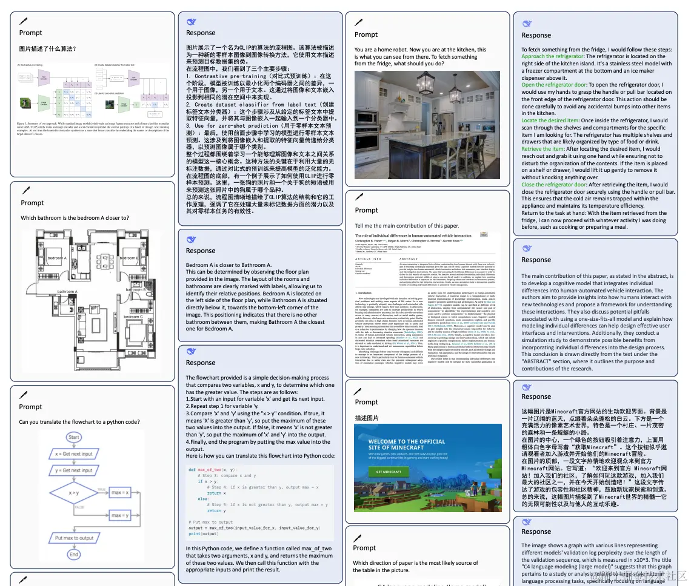The width and height of the screenshot is (691, 586).
Task: Click the green 'Retrieve the item' heading
Action: (543, 149)
